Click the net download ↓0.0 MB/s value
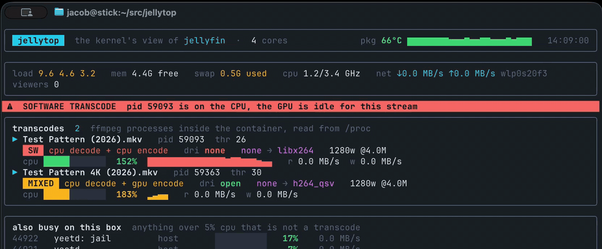The height and width of the screenshot is (249, 602). (x=420, y=74)
